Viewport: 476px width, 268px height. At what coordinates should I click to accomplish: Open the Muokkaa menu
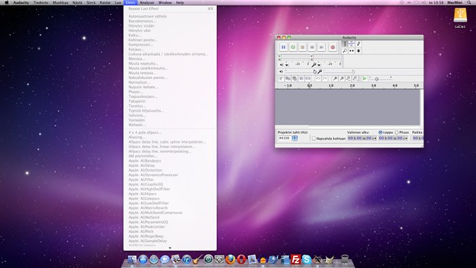(x=61, y=3)
